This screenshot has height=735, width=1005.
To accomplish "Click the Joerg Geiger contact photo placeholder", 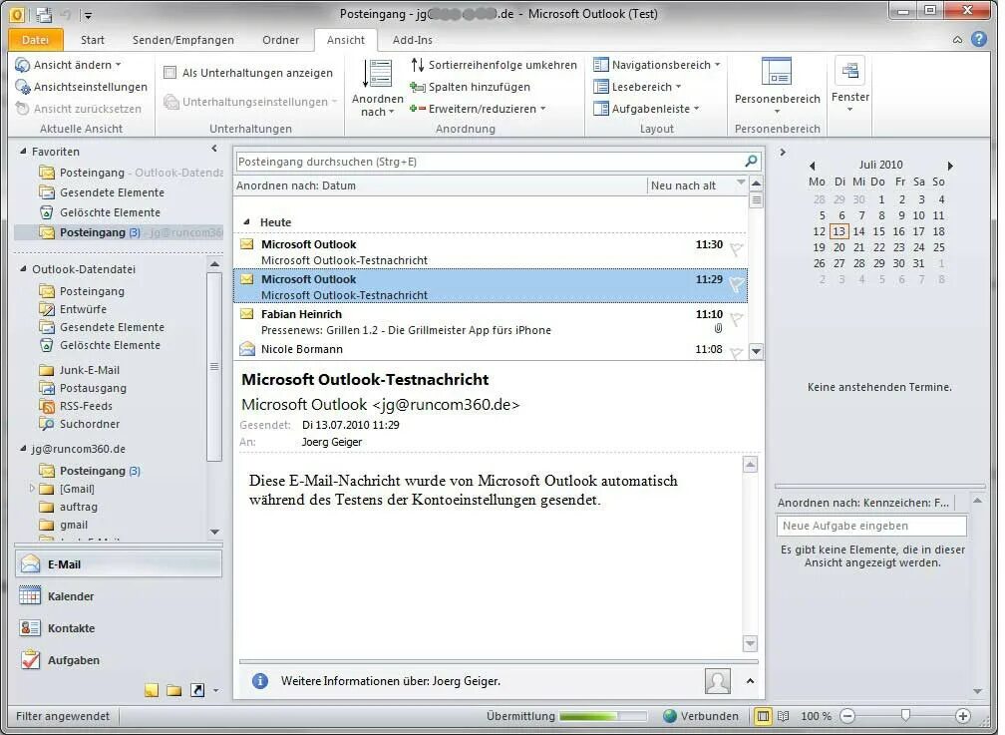I will click(x=717, y=681).
